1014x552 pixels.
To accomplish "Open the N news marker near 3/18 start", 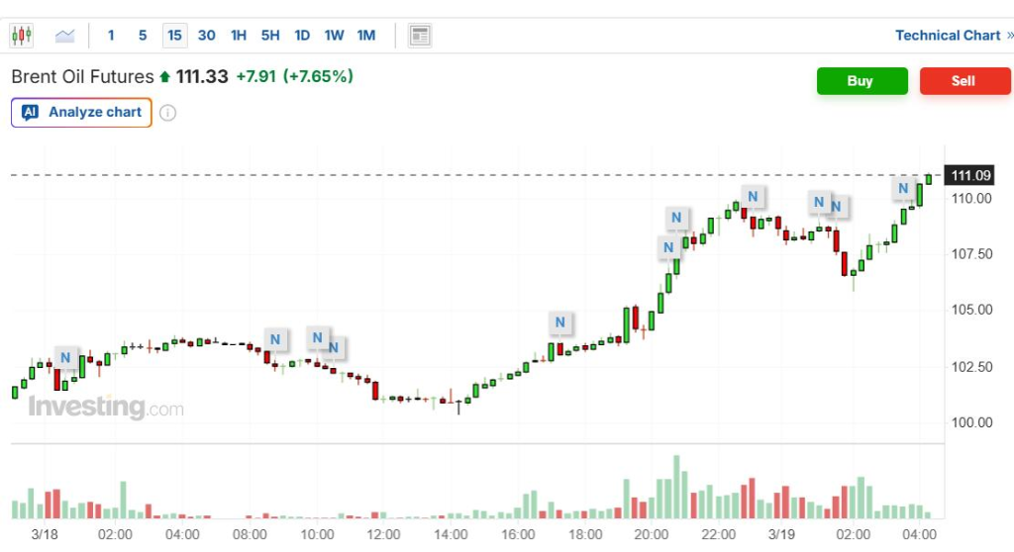I will (65, 357).
